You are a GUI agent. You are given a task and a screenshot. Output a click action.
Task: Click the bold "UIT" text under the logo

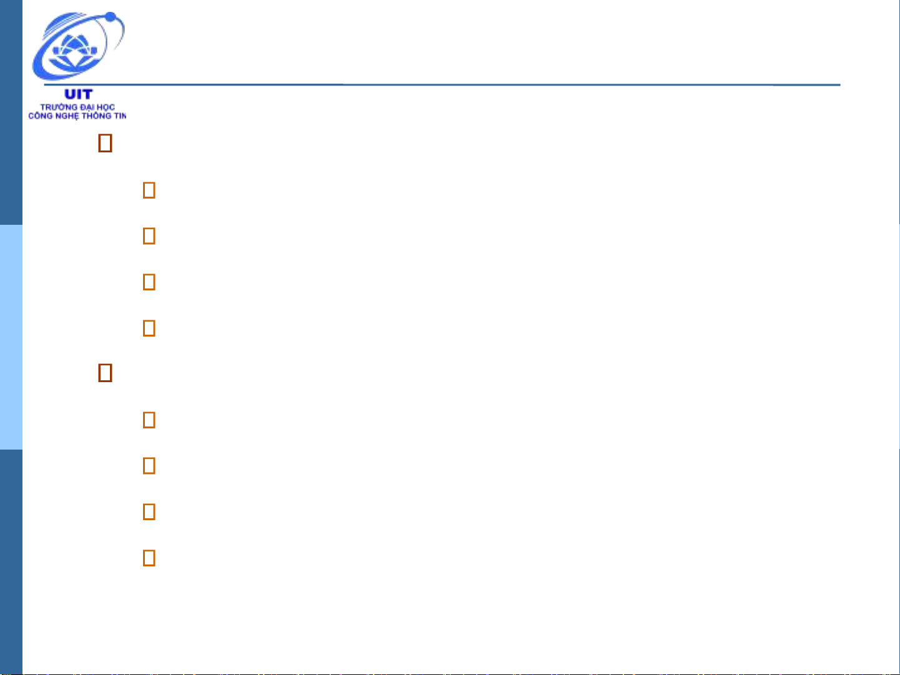pos(78,94)
